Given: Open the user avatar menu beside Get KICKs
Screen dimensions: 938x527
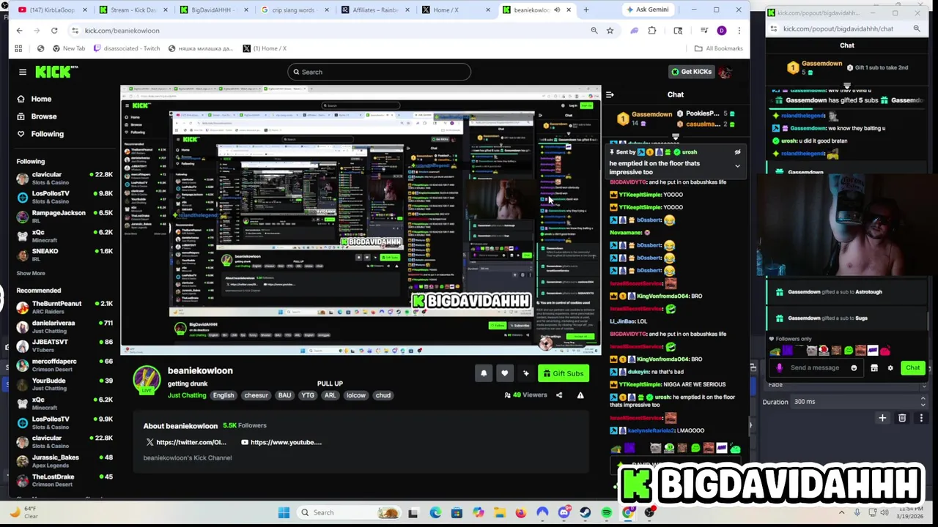Looking at the screenshot, I should click(725, 72).
